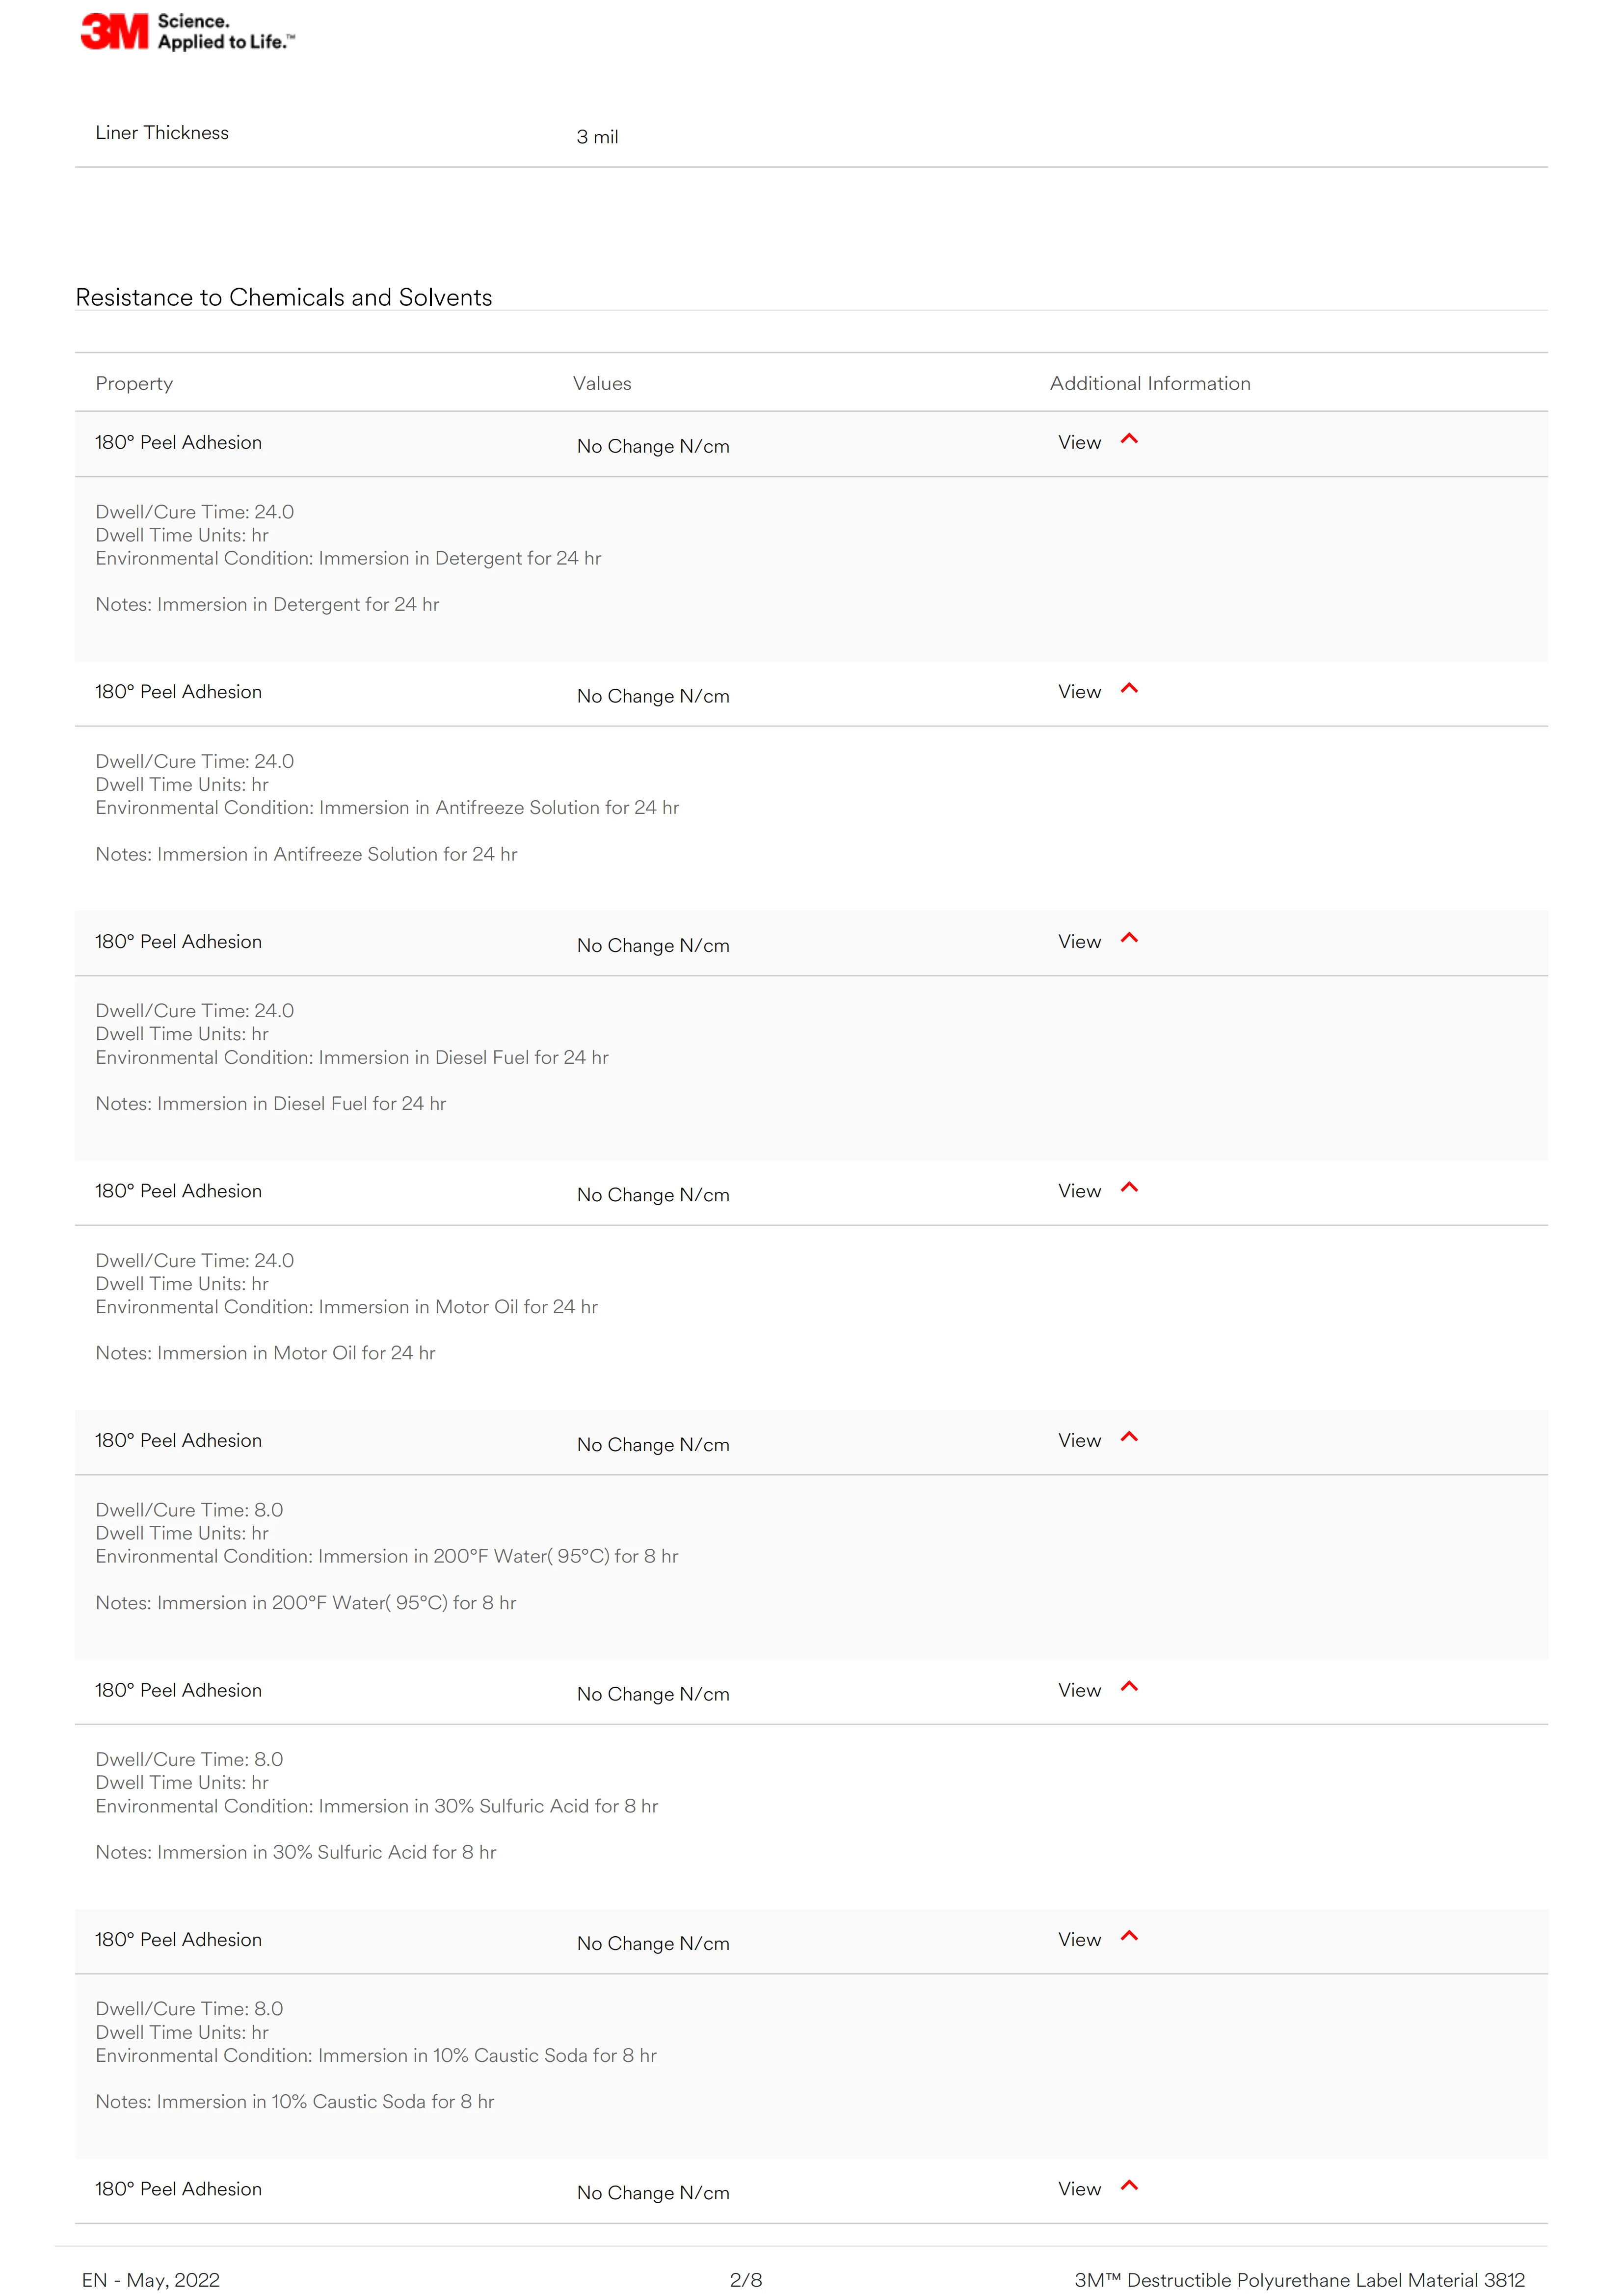Collapse the Motor Oil row chevron
Image resolution: width=1623 pixels, height=2296 pixels.
[1129, 1187]
